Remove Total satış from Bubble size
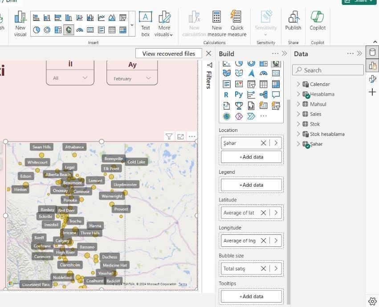 tap(263, 269)
